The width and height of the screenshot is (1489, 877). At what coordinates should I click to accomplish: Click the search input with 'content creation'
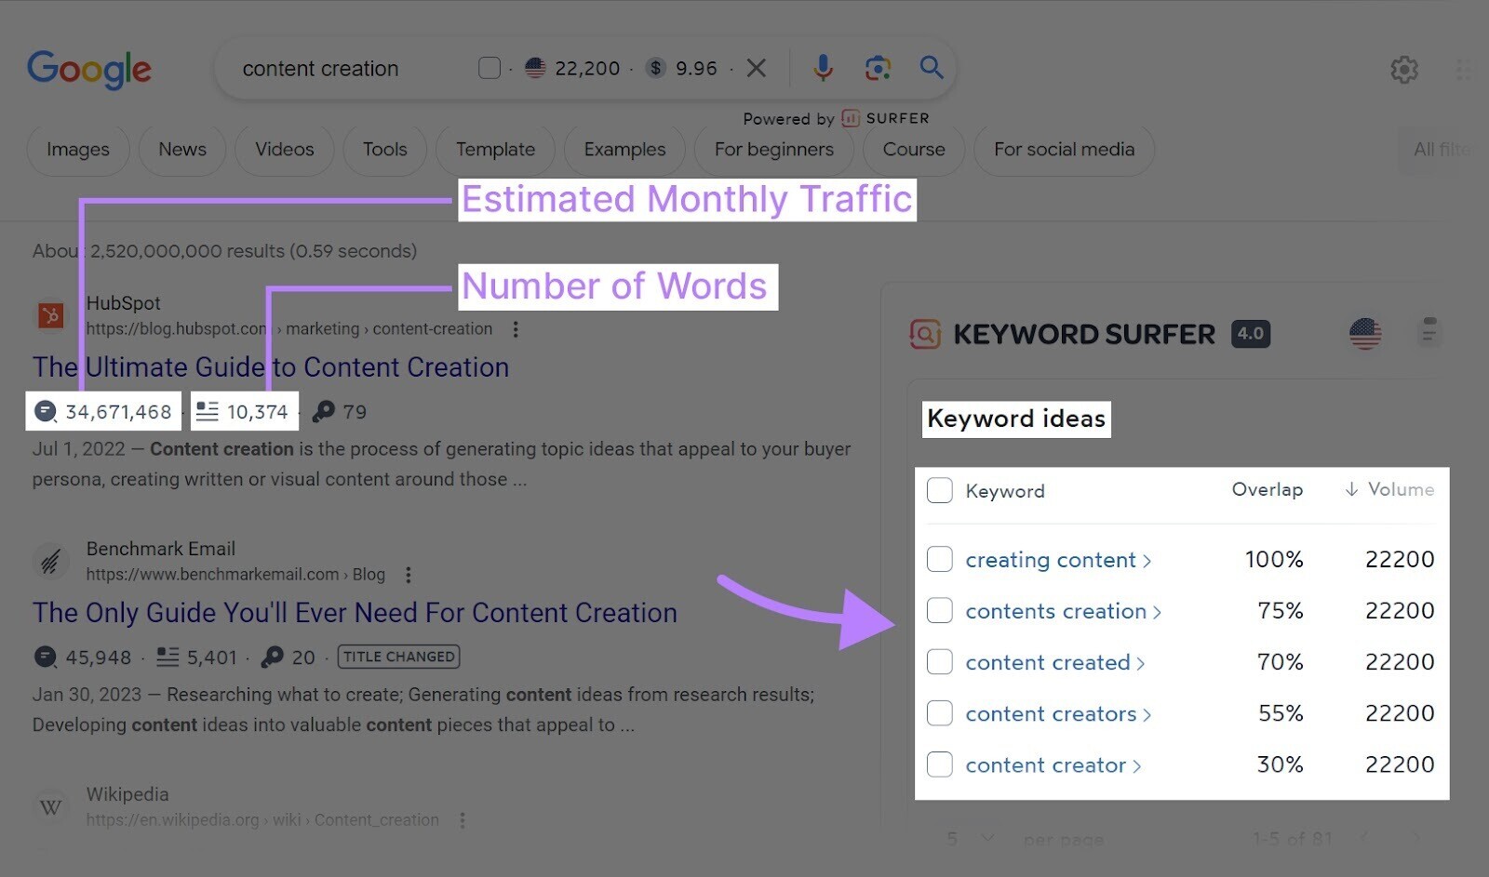(320, 69)
